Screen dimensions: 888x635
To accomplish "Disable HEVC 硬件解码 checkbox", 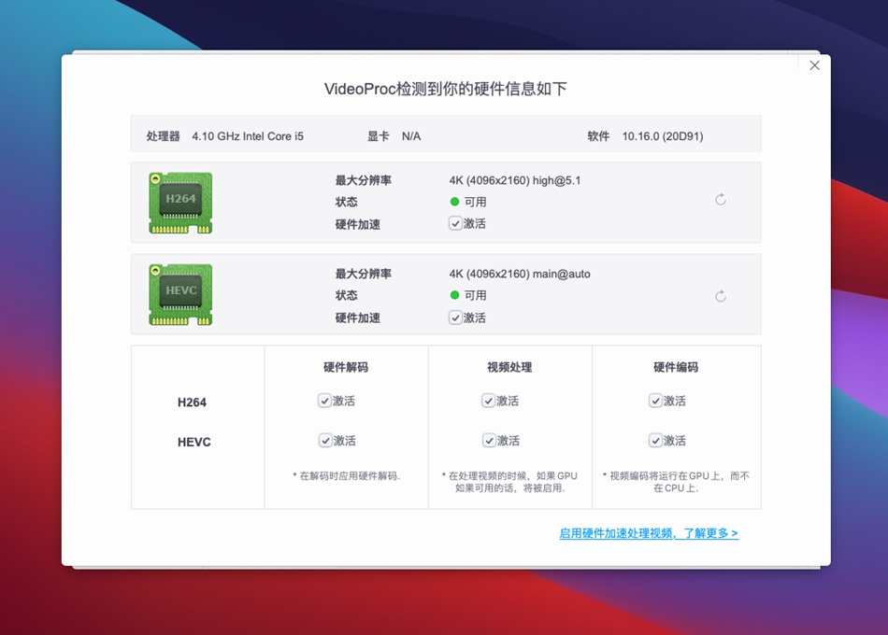I will [325, 441].
